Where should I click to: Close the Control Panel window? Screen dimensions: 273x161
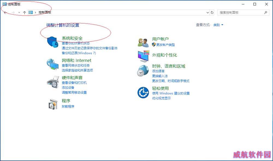[x=266, y=4]
